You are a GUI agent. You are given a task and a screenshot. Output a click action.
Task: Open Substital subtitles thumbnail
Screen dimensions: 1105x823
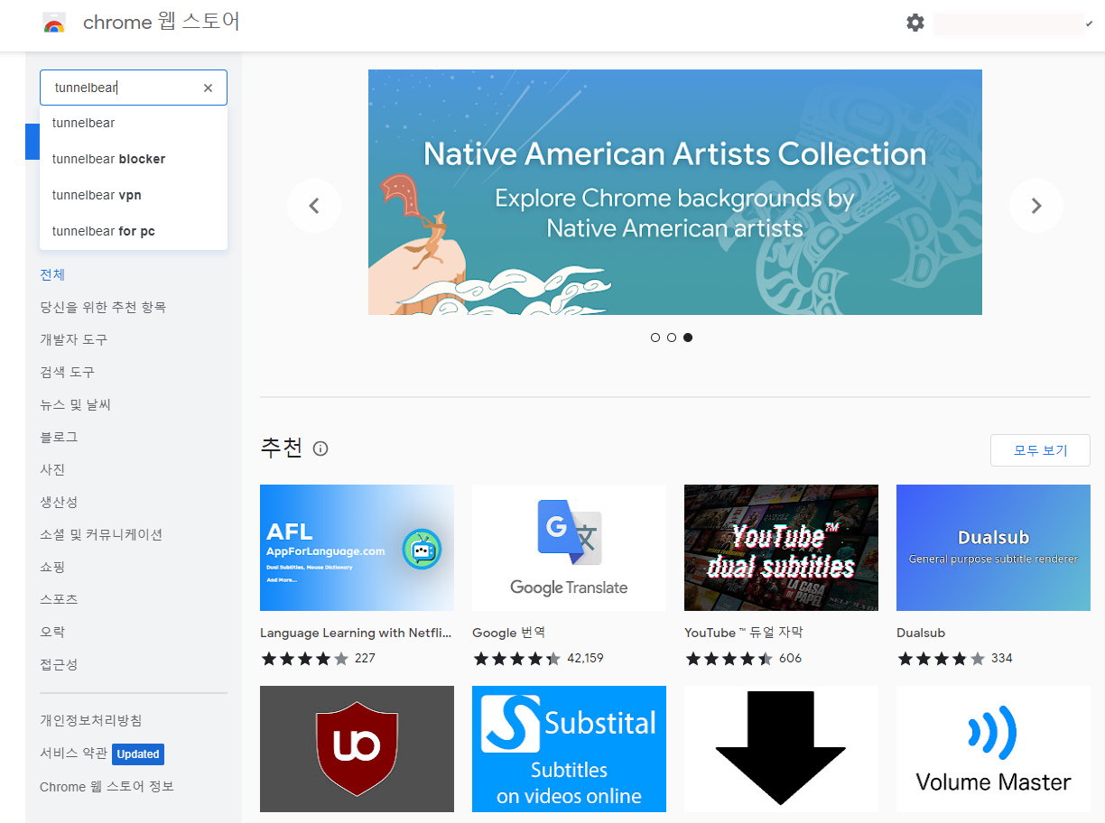tap(569, 749)
